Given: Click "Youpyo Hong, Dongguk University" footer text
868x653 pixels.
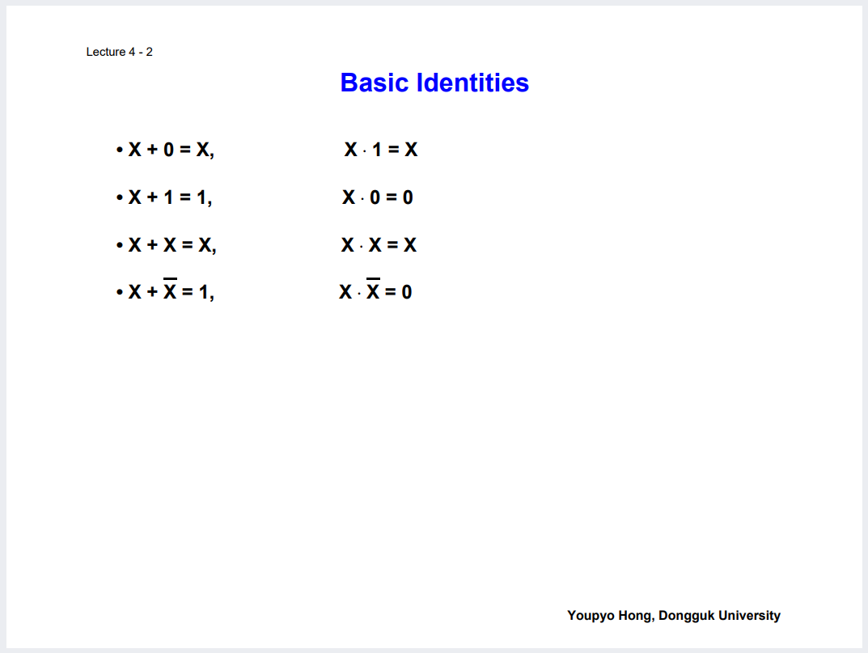Looking at the screenshot, I should [x=674, y=616].
